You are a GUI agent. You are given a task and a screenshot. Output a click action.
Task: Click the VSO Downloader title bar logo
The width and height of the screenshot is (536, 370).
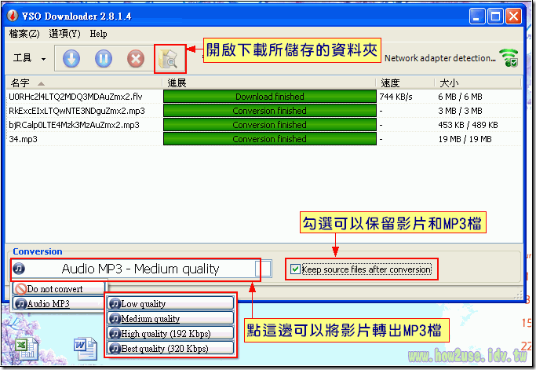click(13, 16)
